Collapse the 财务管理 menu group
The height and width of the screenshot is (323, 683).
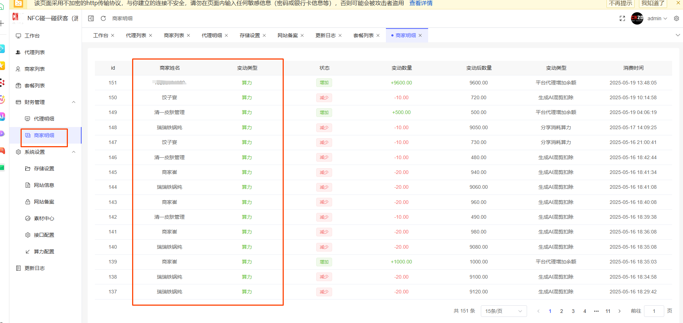[74, 102]
